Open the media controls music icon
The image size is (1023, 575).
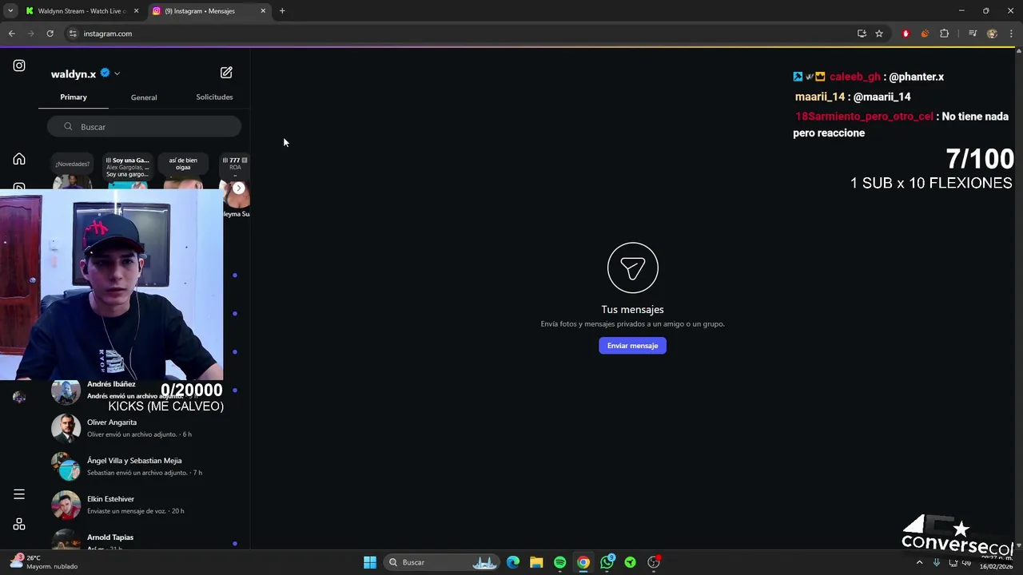973,34
